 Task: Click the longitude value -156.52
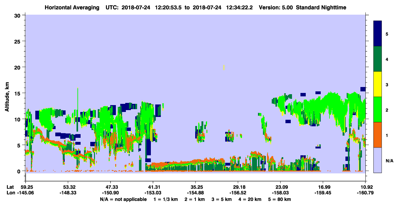tap(238, 193)
